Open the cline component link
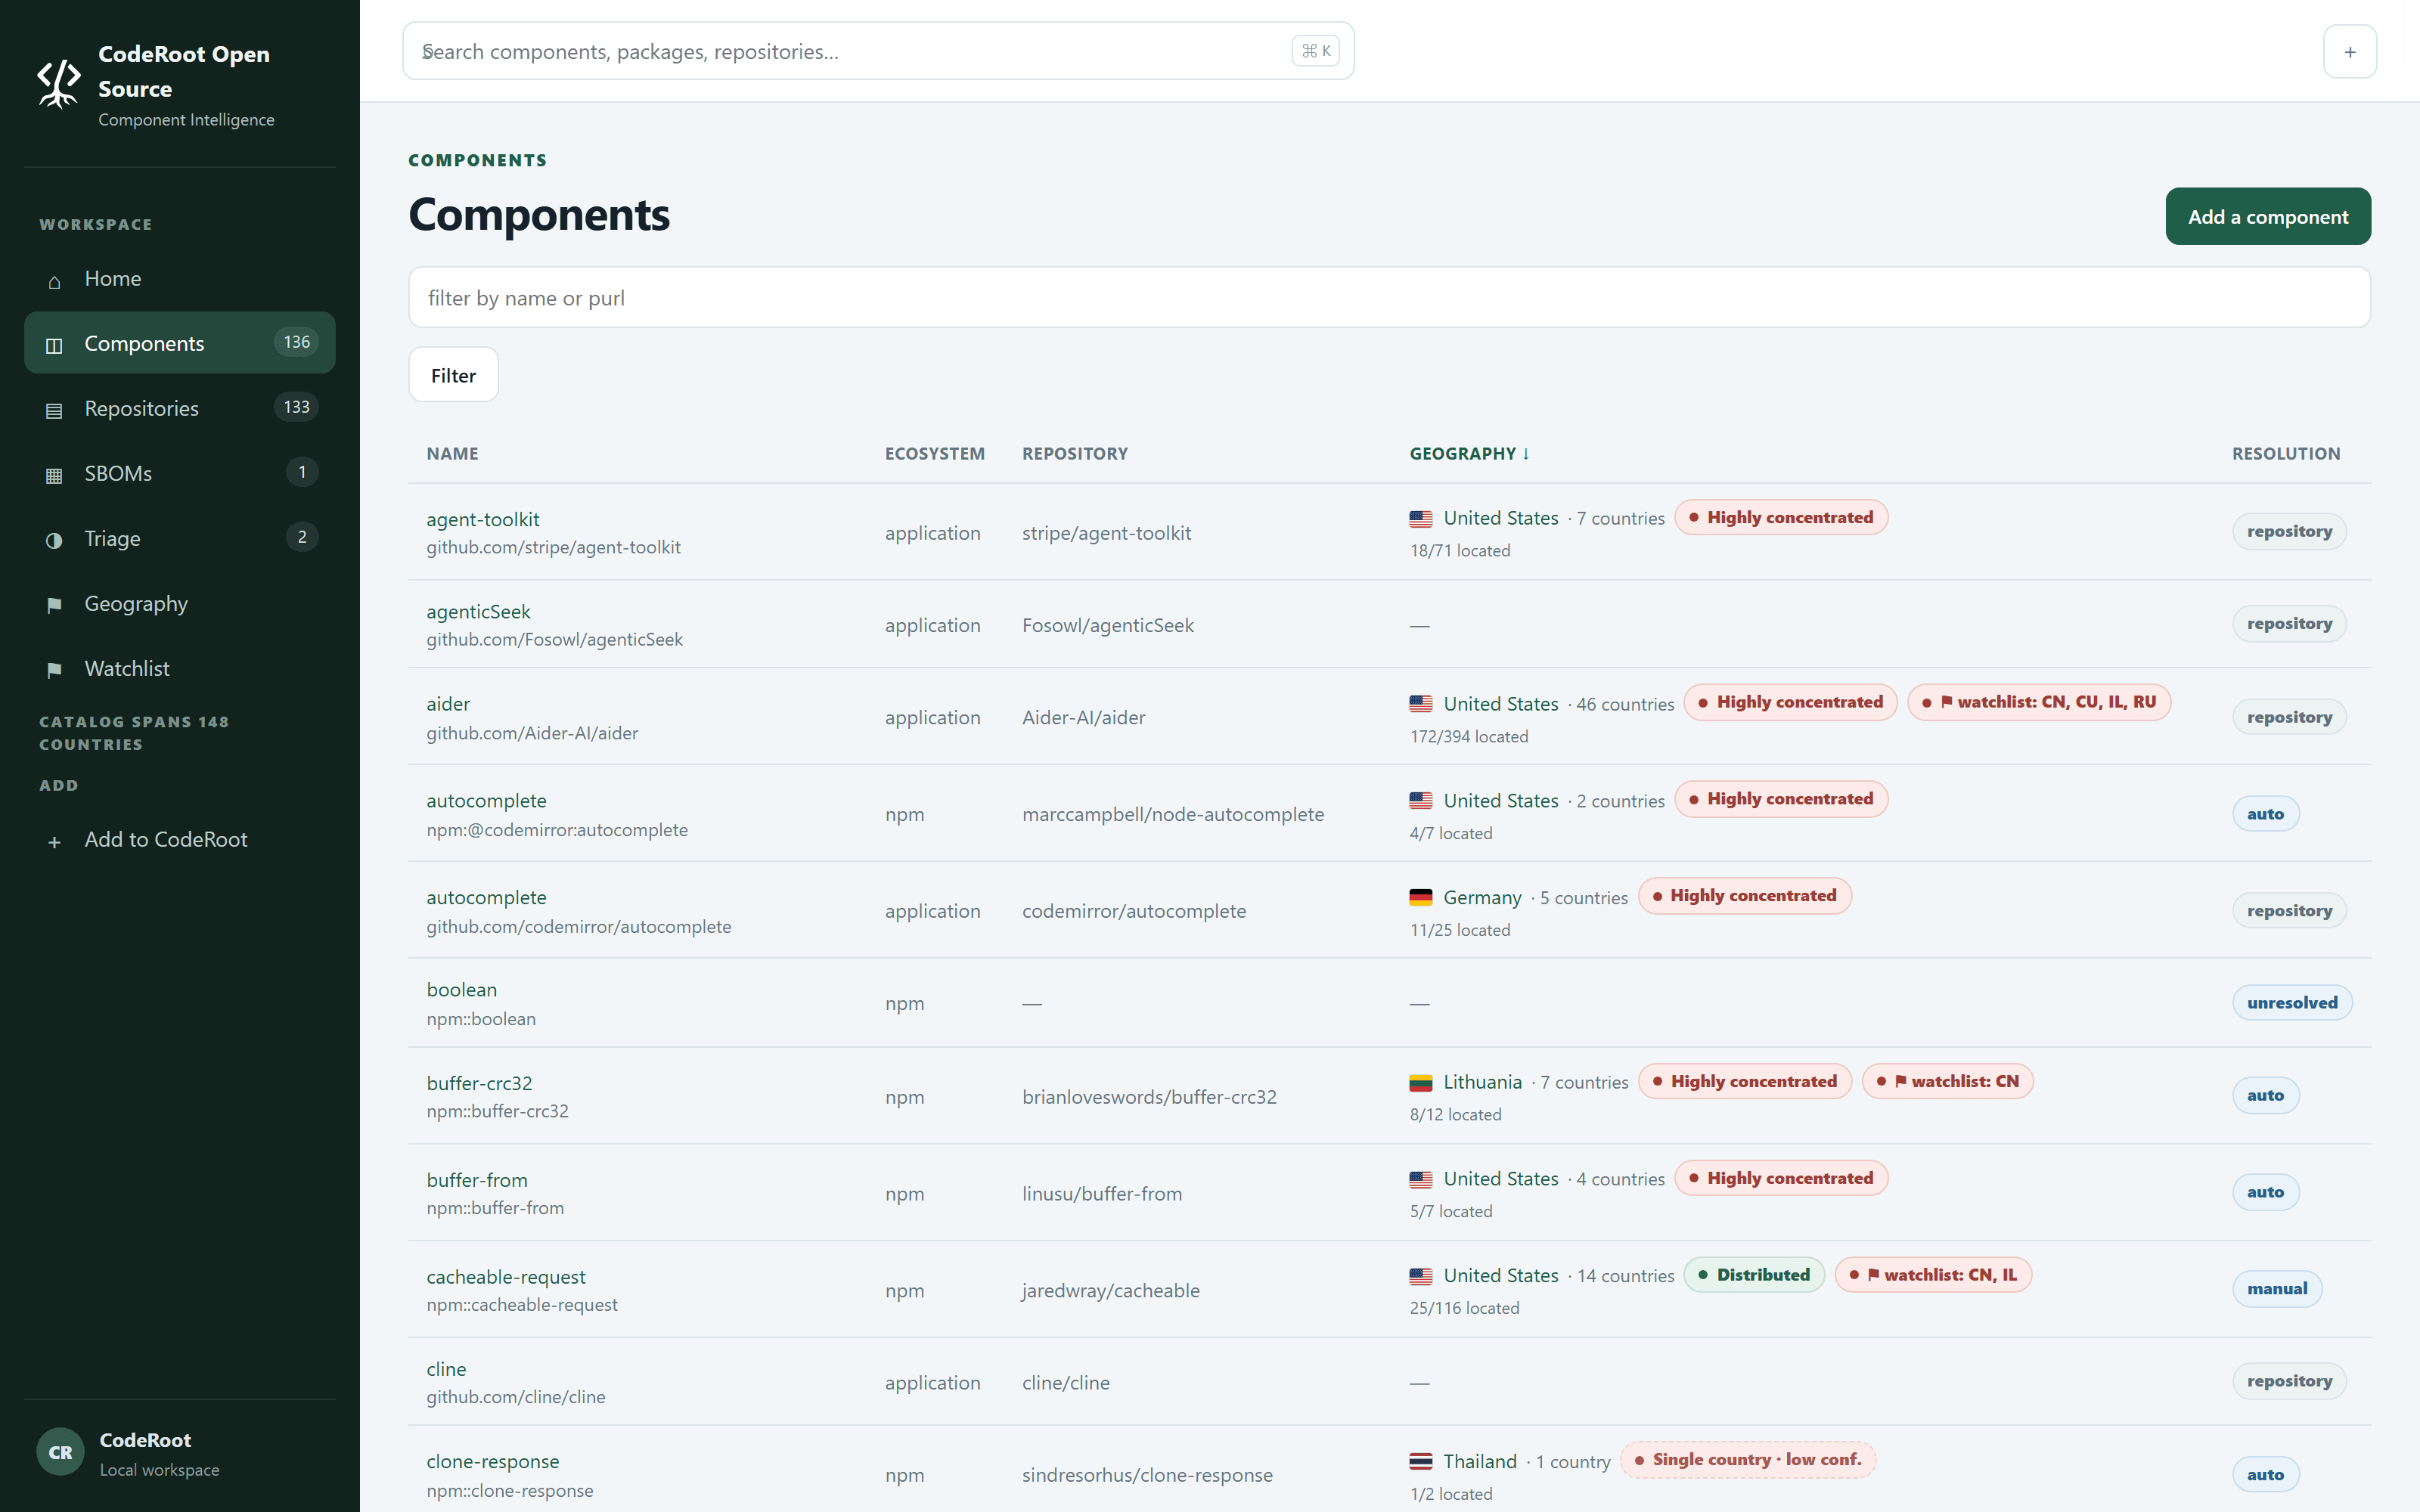 pos(446,1369)
